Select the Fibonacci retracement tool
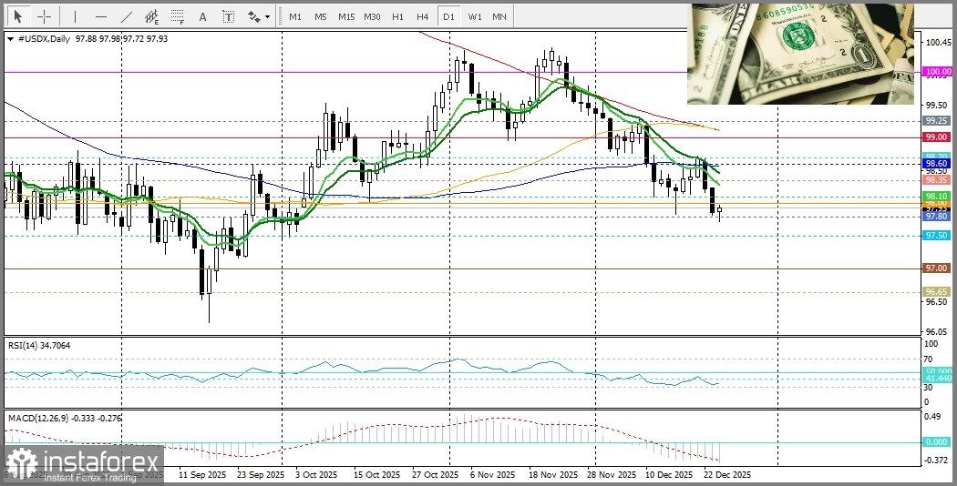 178,16
